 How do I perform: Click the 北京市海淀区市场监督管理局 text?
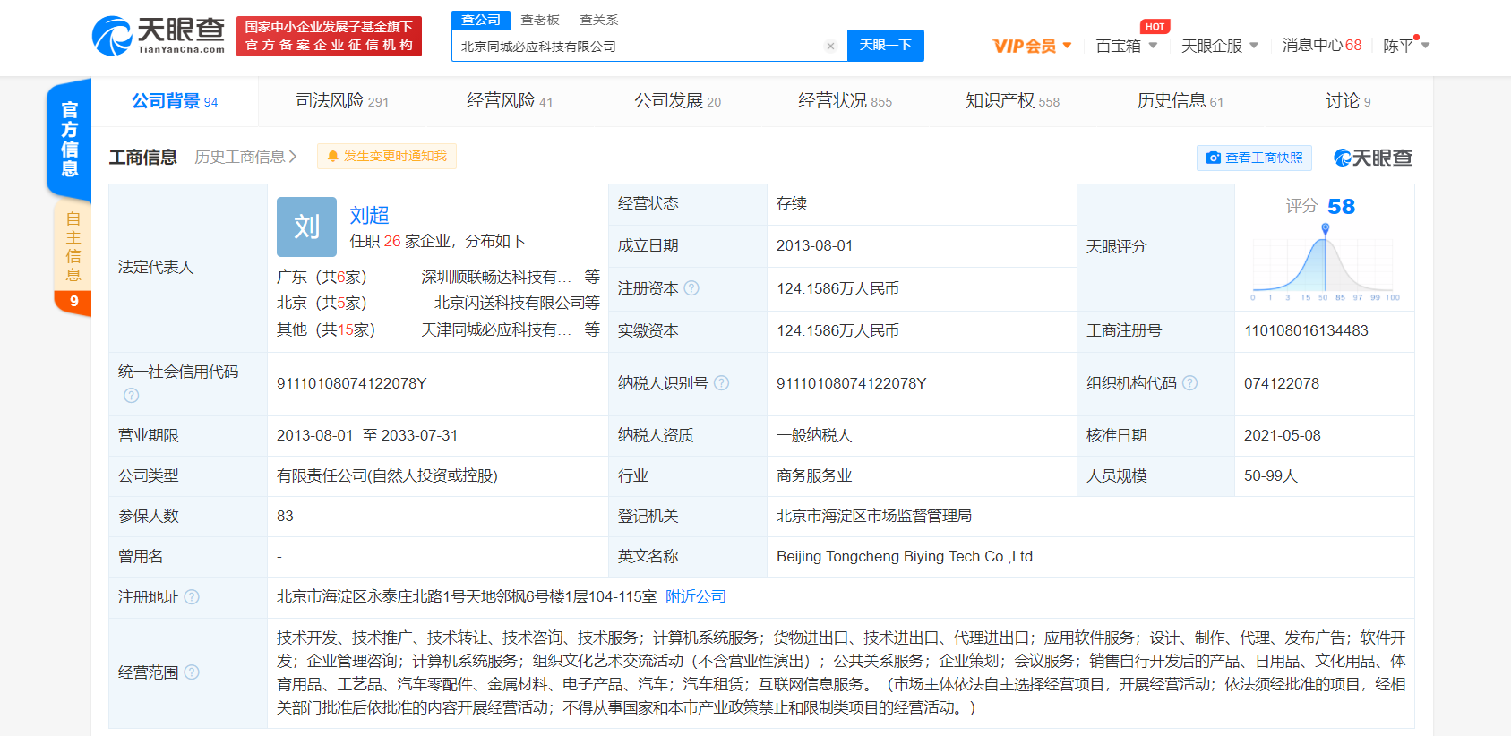tap(873, 516)
